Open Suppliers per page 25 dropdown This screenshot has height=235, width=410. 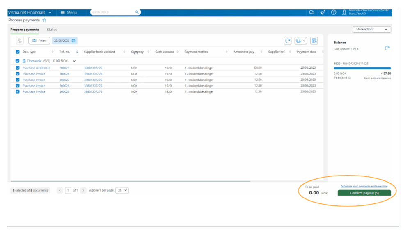click(122, 190)
